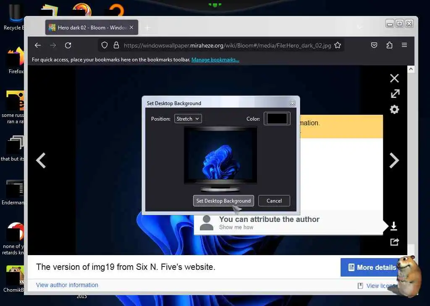This screenshot has height=306, width=430.
Task: Close the Hero dark 02 tab
Action: pos(131,27)
